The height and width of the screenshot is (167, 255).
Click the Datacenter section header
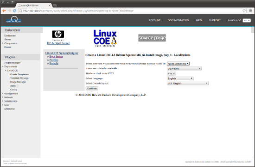point(22,30)
